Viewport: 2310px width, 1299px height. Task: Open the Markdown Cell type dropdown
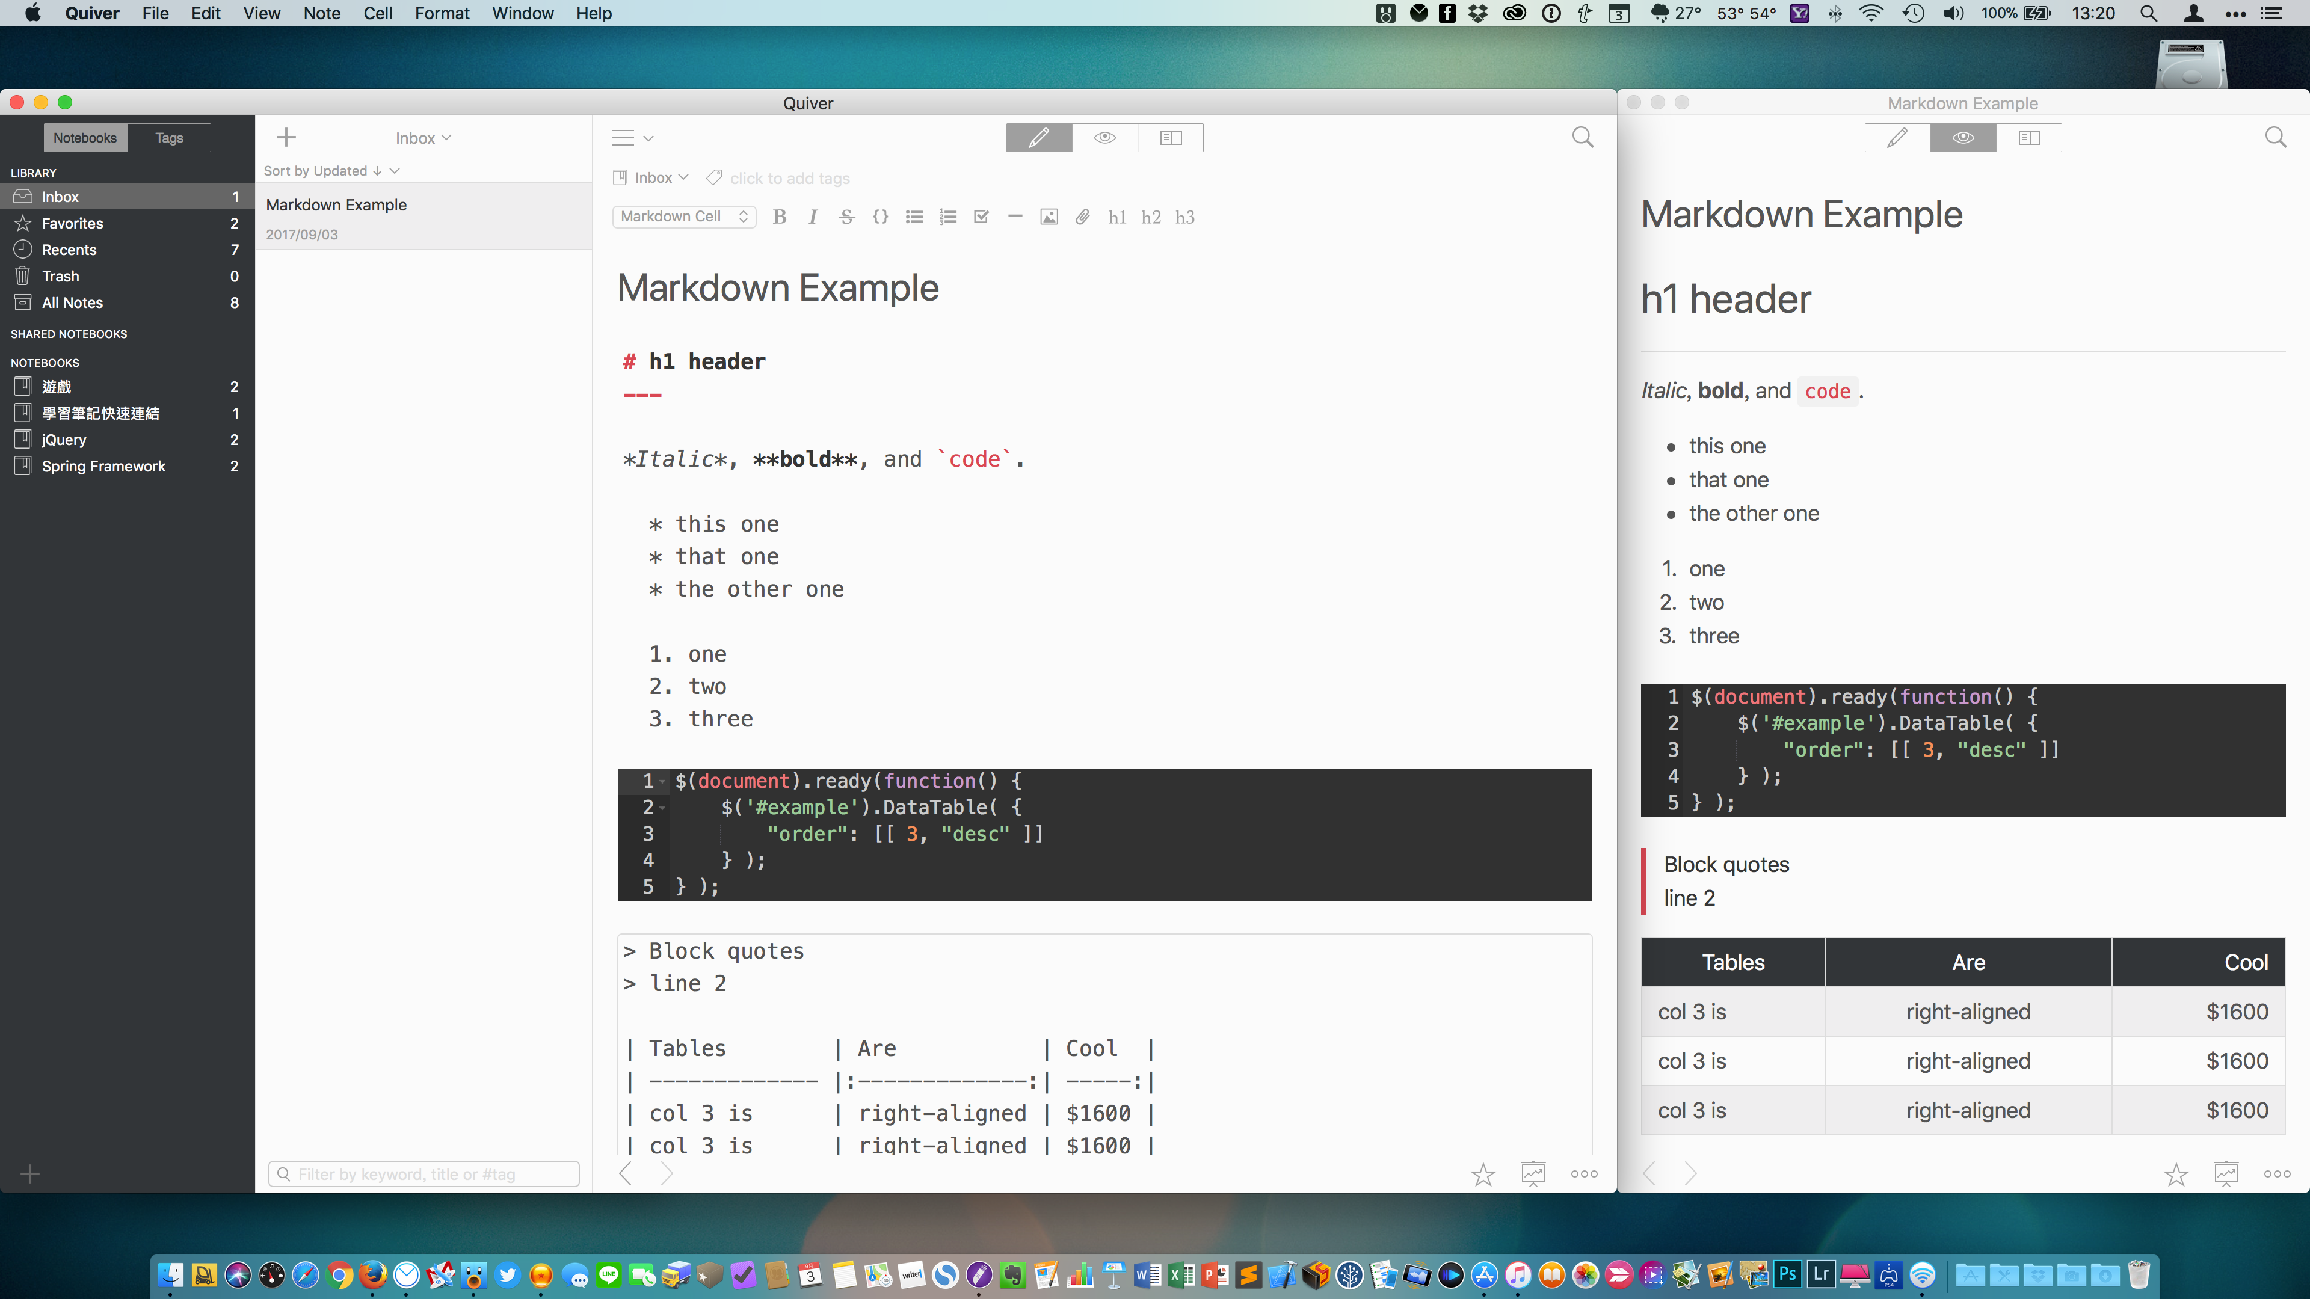pos(684,217)
